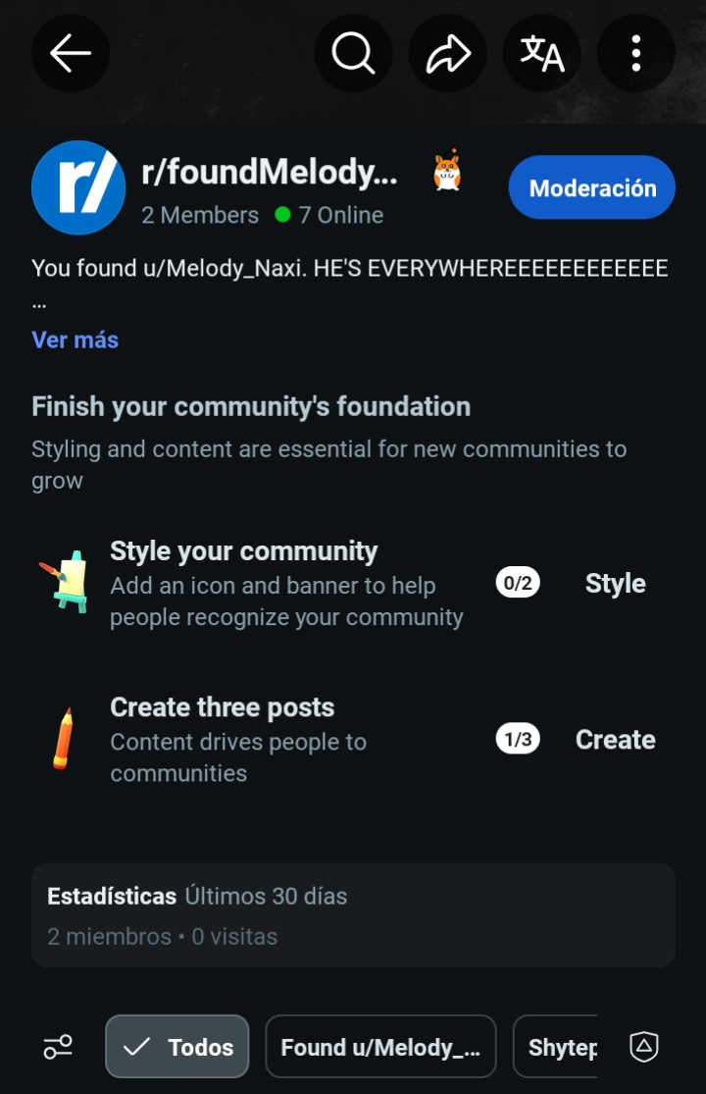Tap the back arrow icon

pyautogui.click(x=71, y=53)
